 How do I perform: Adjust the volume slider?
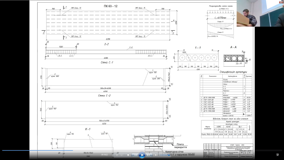165,155
